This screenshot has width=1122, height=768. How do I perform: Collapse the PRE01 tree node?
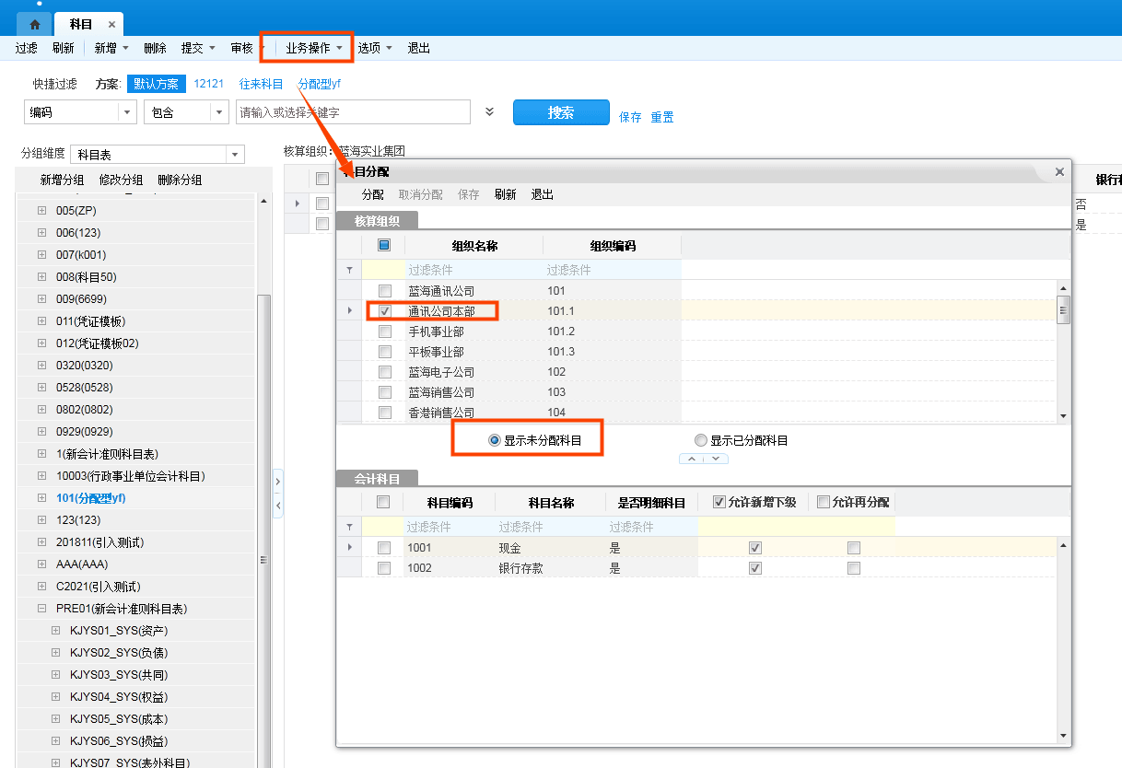click(42, 609)
